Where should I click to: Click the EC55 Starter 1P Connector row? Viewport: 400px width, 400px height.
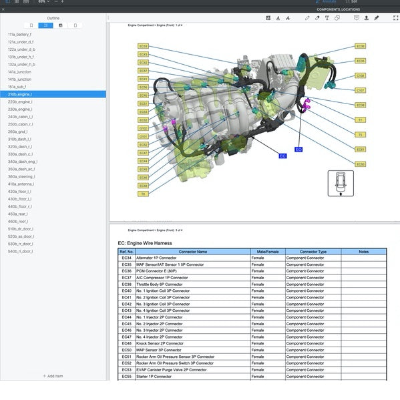click(252, 377)
